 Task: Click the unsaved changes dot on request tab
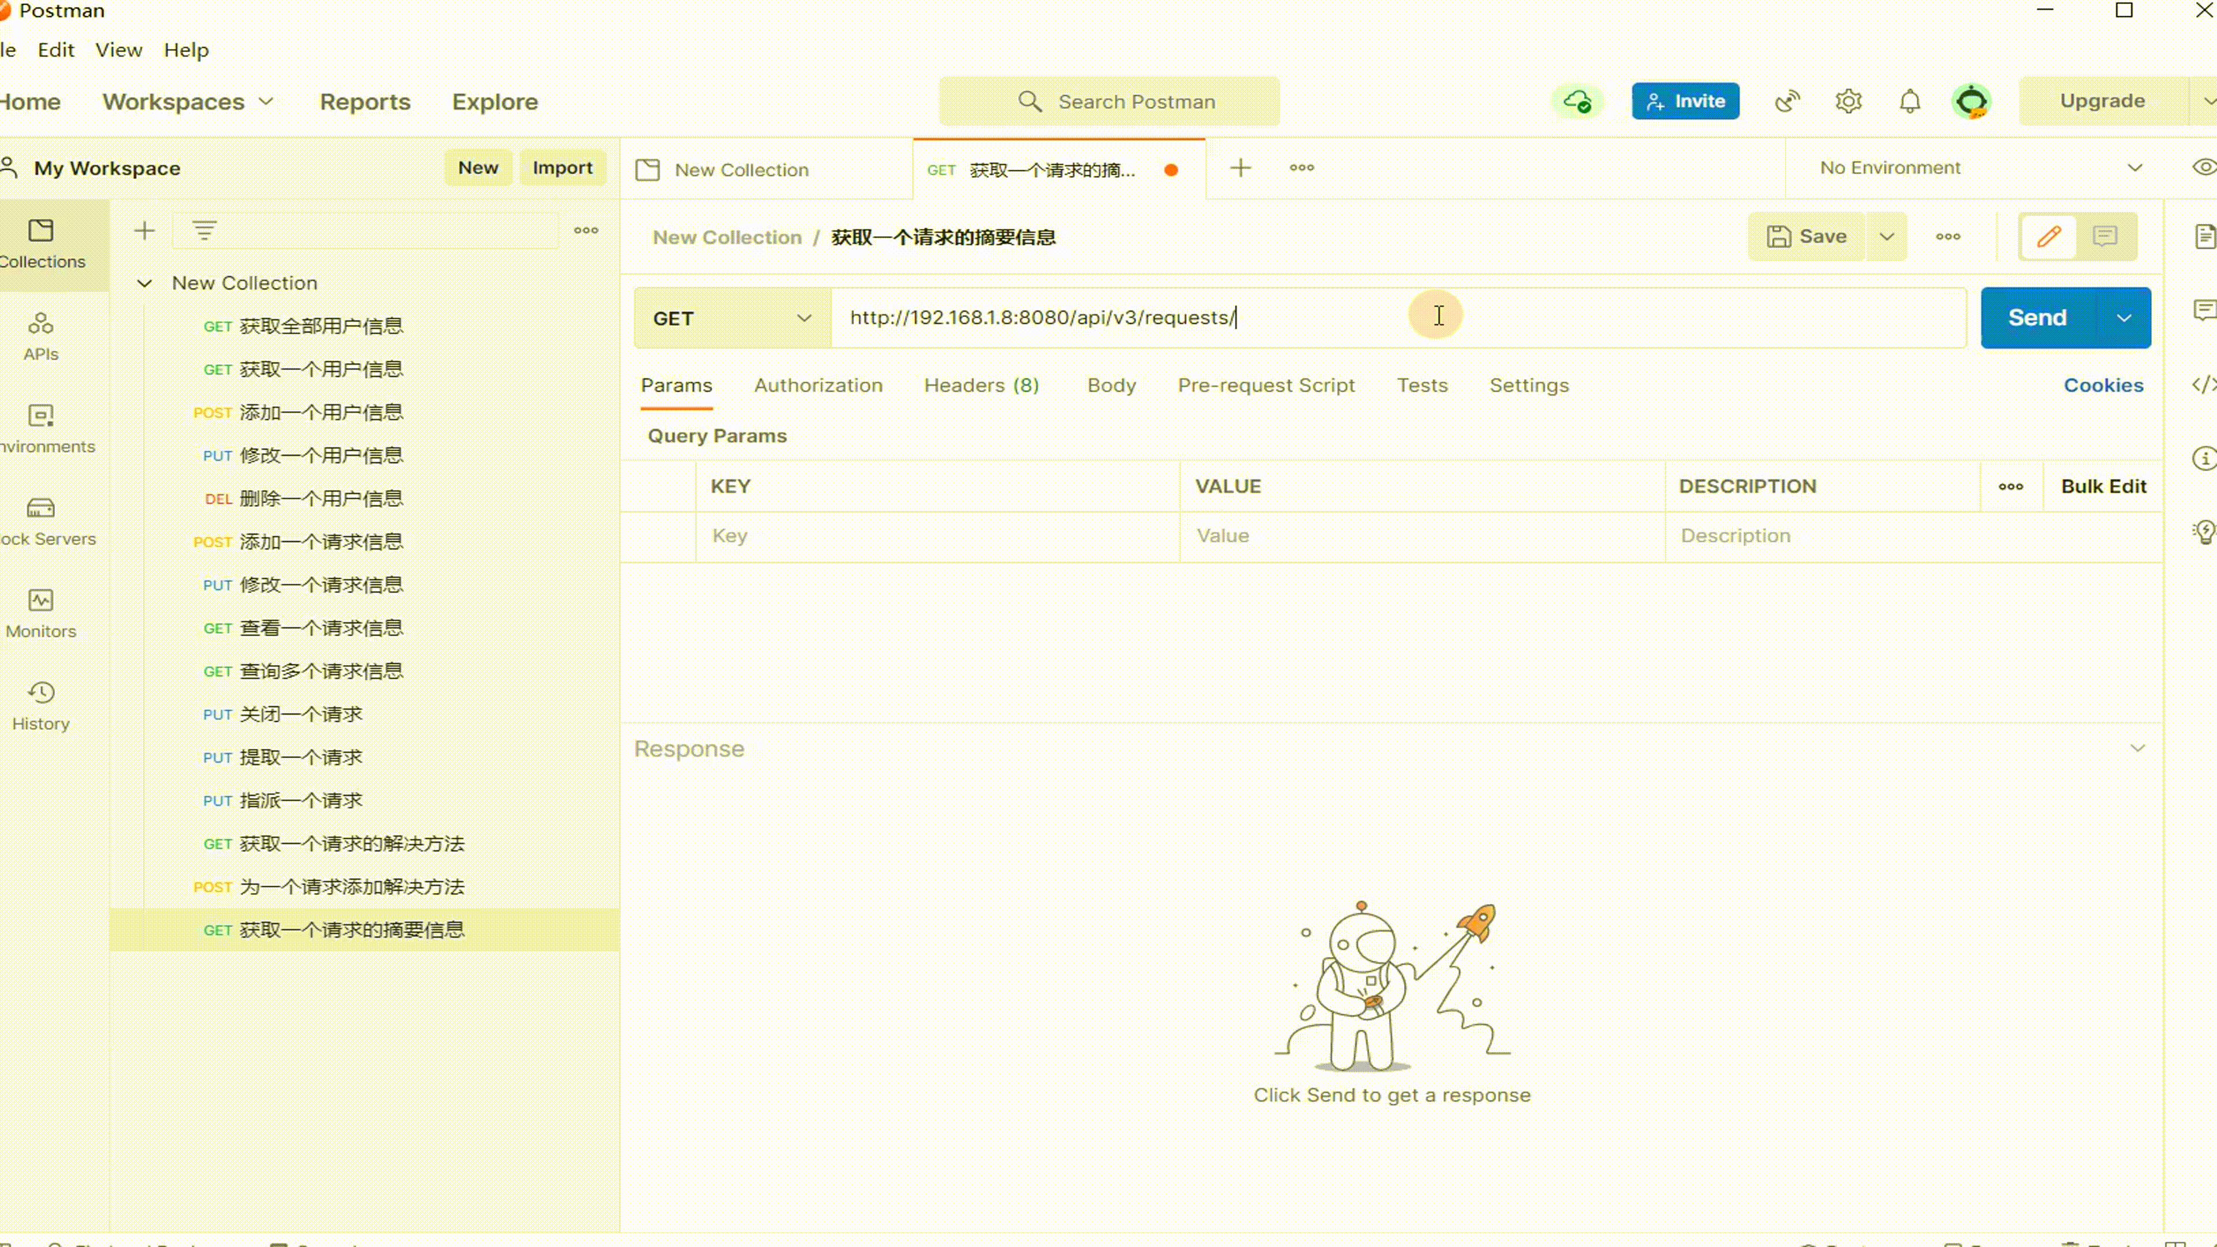pyautogui.click(x=1171, y=170)
